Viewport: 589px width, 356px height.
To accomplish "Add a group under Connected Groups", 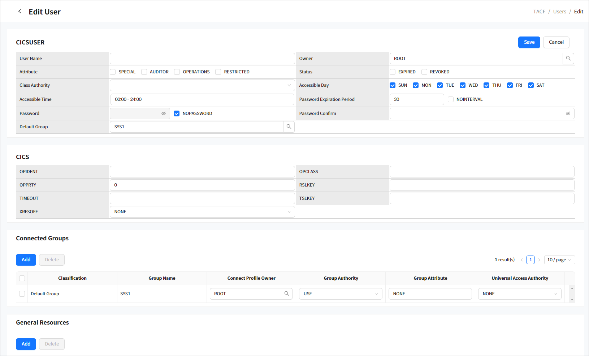I will pyautogui.click(x=26, y=260).
